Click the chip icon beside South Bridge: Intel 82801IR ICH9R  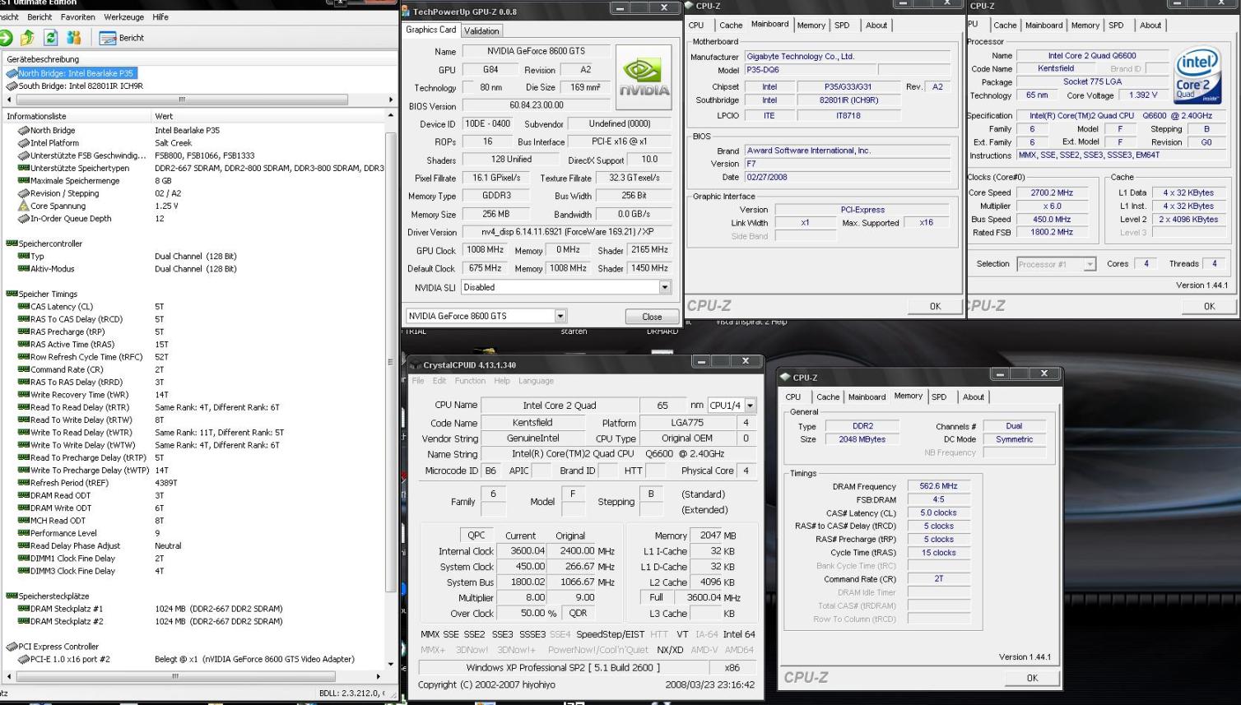12,86
